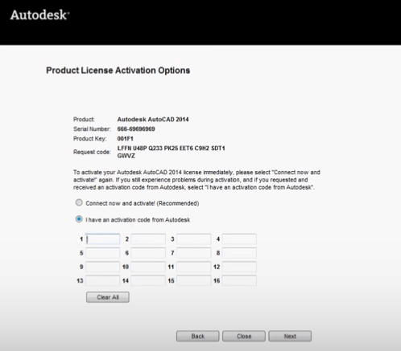The width and height of the screenshot is (401, 351).
Task: Click activation code field 15
Action: click(194, 281)
